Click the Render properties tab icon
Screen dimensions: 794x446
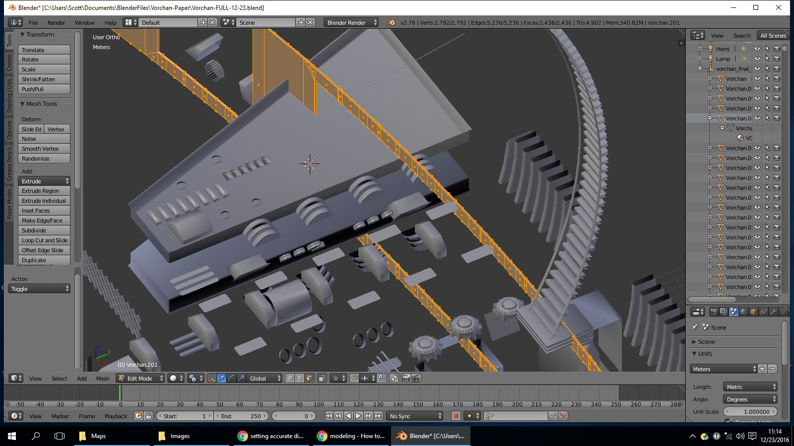click(714, 312)
